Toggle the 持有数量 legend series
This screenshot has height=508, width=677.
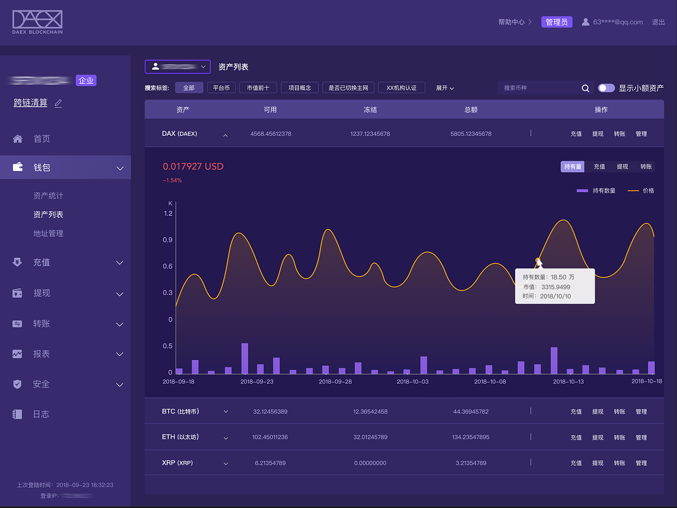coord(596,191)
